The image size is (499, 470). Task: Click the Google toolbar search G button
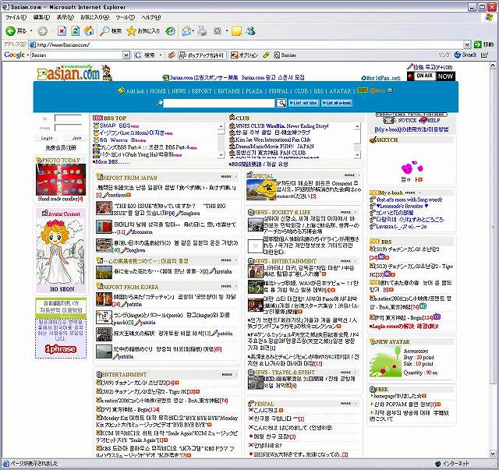point(137,55)
